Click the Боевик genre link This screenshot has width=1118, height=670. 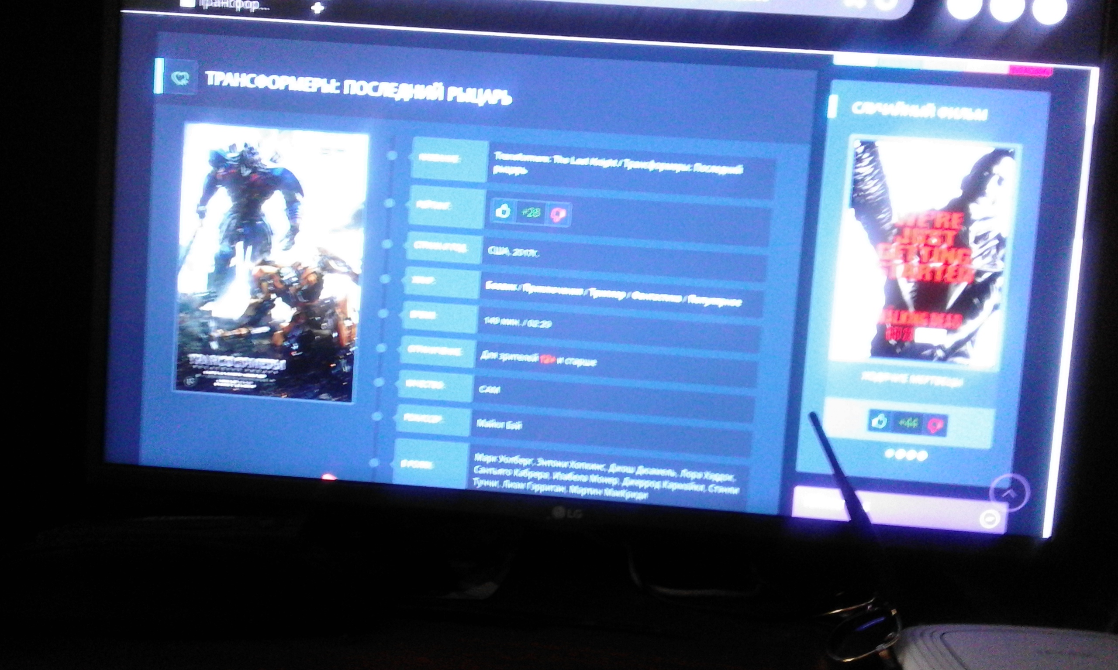501,287
